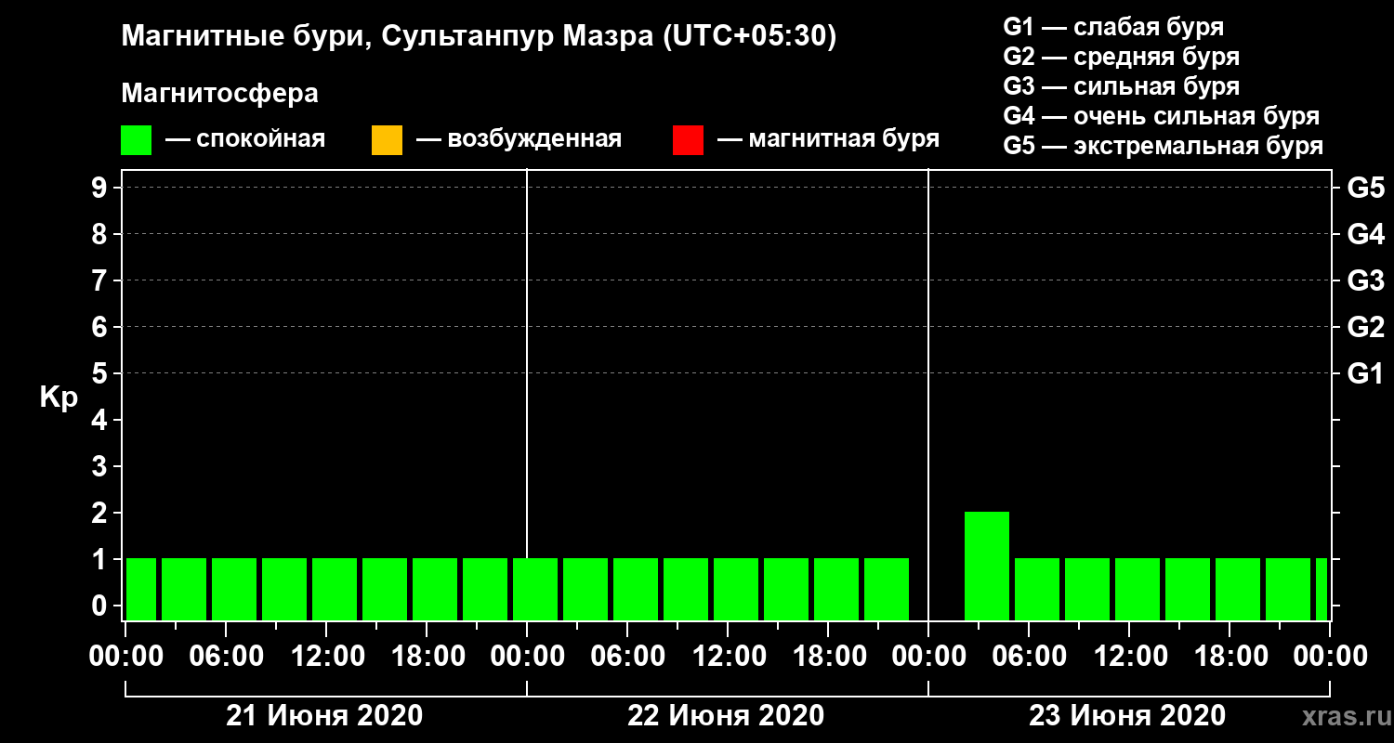Click the 'G4' tick label on right axis

coord(1365,235)
